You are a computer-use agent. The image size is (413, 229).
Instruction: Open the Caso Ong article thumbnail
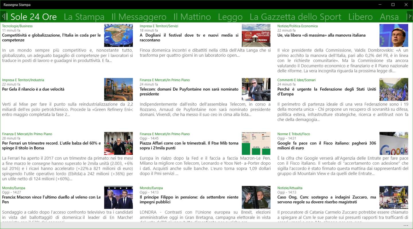coord(394,198)
